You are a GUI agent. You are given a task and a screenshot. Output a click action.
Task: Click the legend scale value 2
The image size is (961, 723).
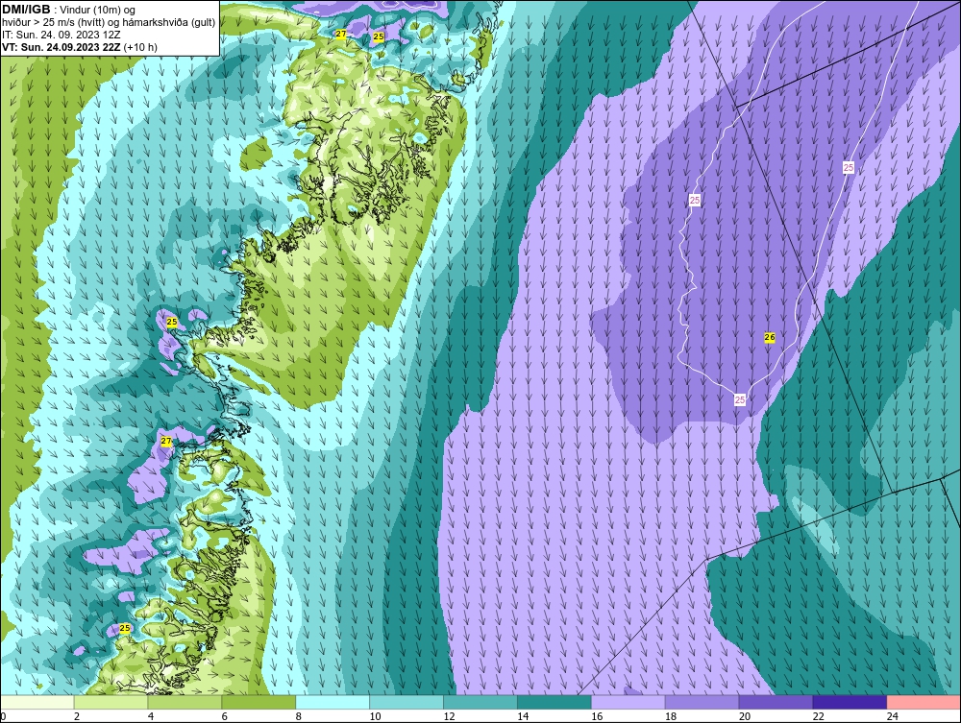click(x=77, y=716)
